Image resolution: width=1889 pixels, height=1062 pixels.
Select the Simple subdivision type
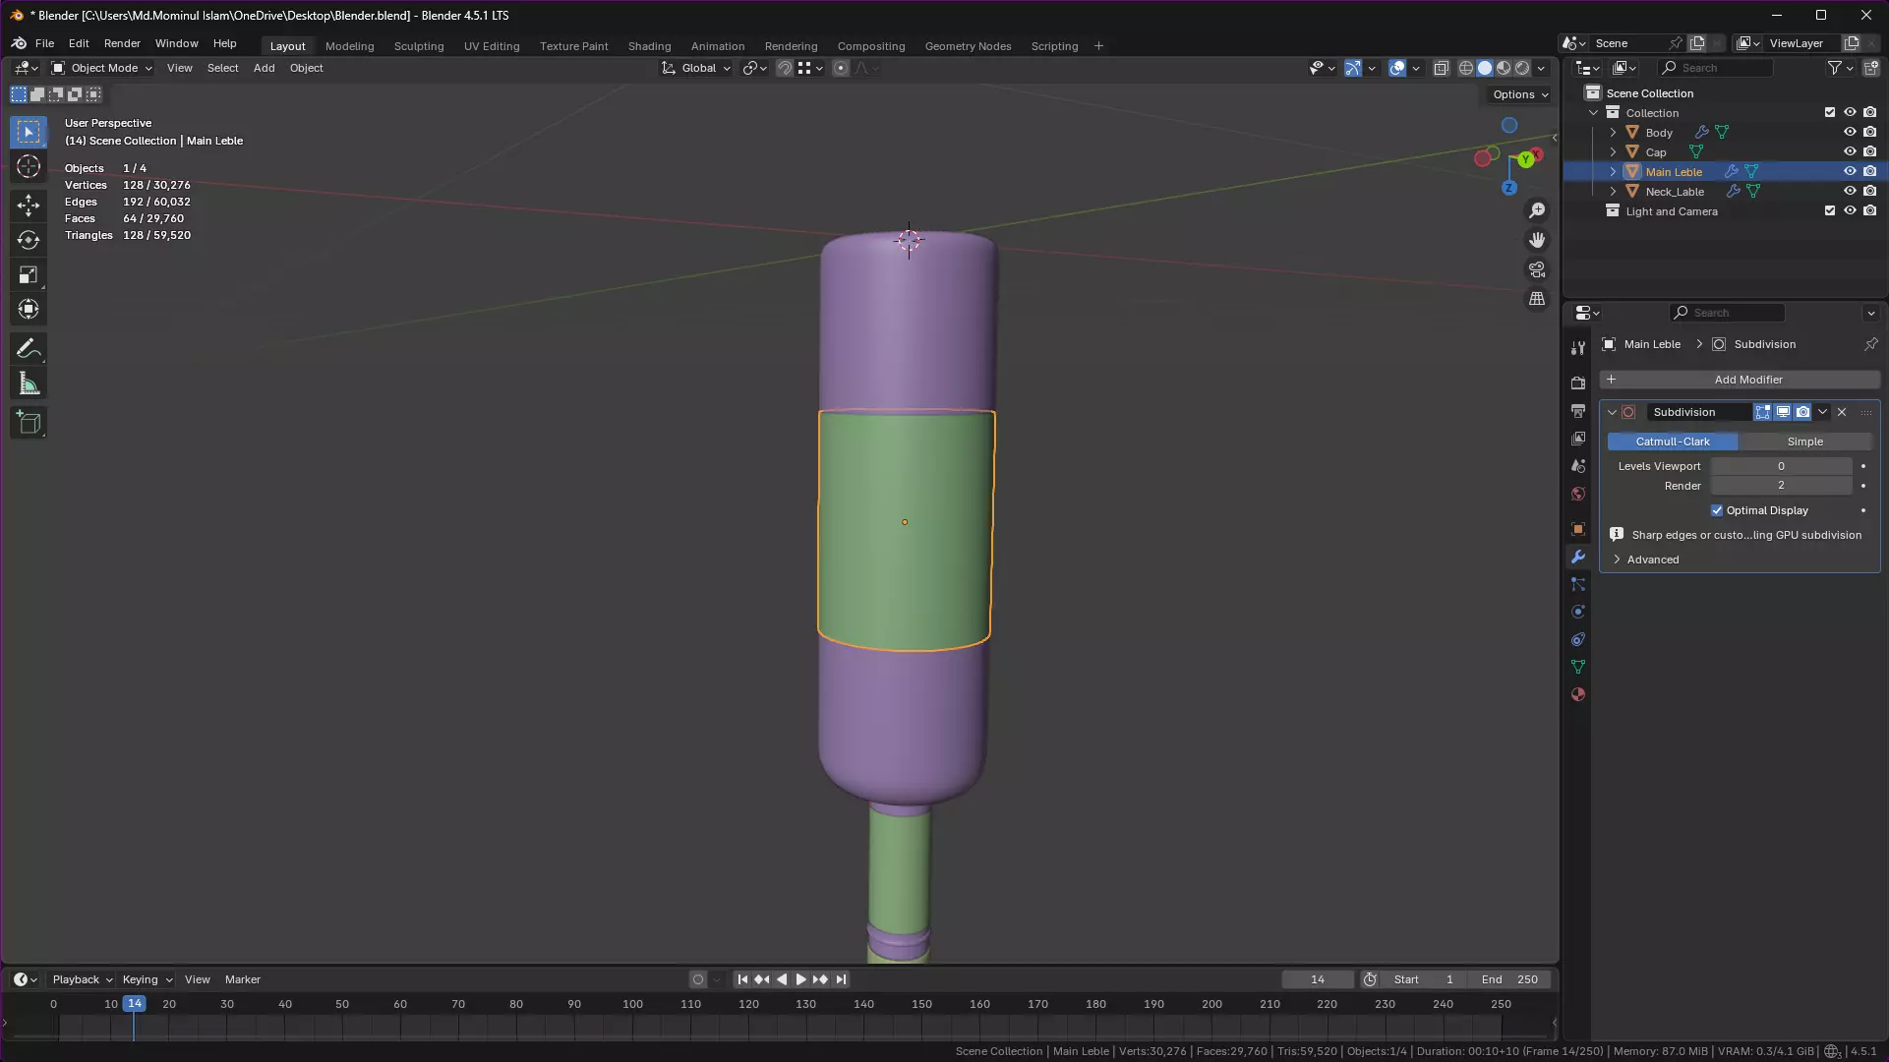click(x=1804, y=442)
